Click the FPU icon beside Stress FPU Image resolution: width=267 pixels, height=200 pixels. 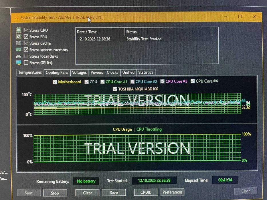[x=19, y=36]
